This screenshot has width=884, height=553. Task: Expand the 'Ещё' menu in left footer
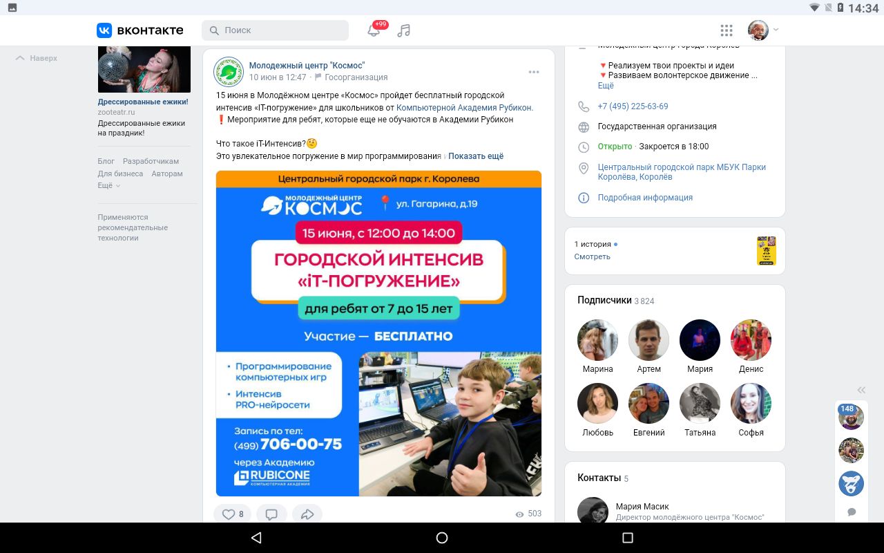tap(108, 185)
